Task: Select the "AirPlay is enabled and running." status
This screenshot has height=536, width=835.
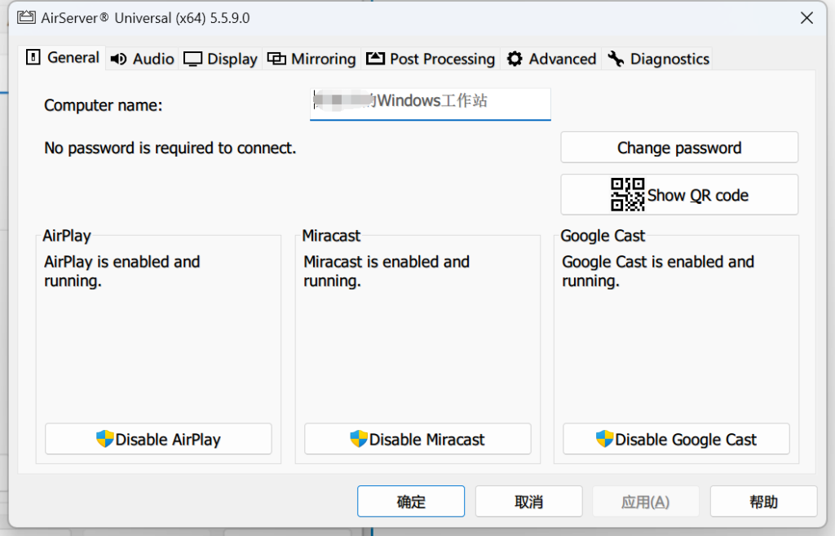Action: coord(122,271)
